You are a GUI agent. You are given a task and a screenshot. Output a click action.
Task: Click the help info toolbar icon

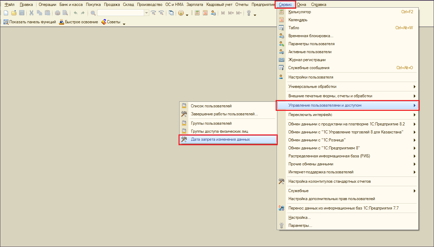click(181, 13)
